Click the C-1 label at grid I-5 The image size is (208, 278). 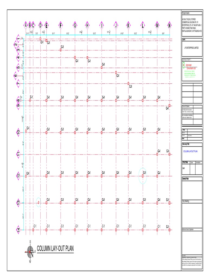(103, 64)
